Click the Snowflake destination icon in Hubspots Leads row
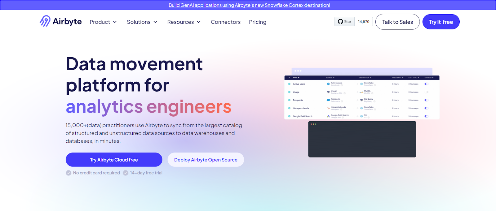 pos(361,108)
